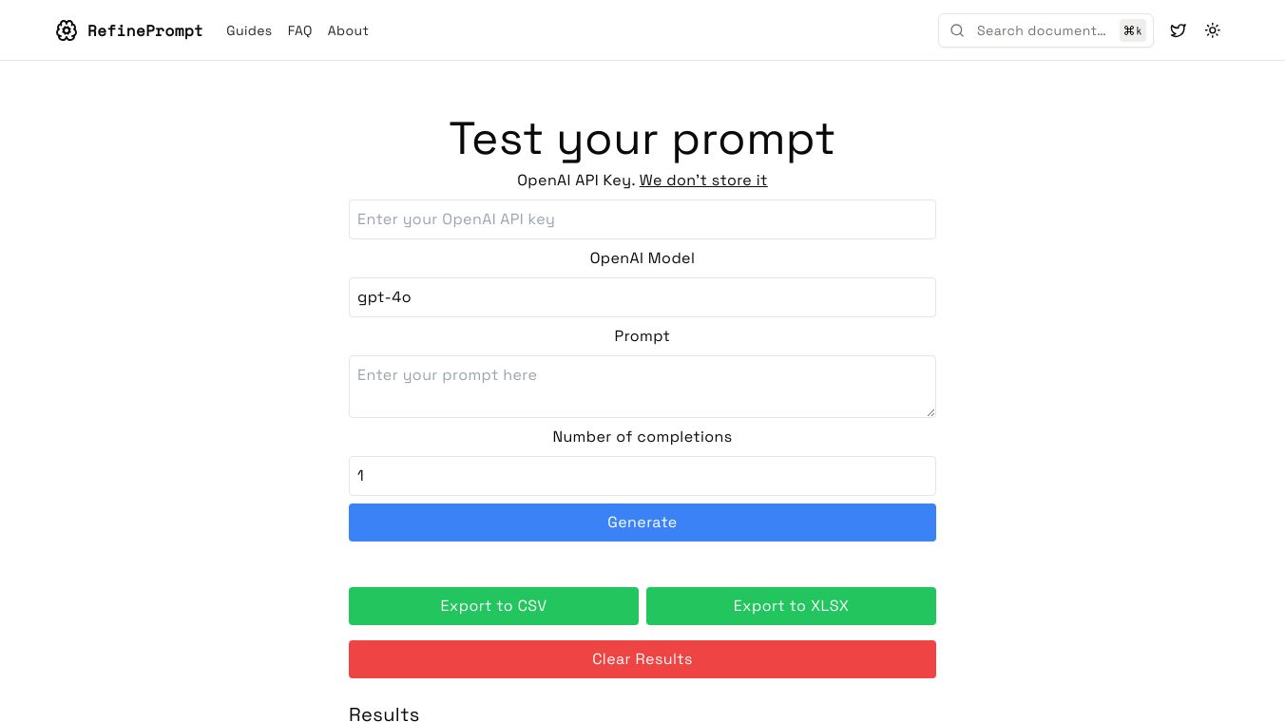This screenshot has width=1285, height=722.
Task: Click the Number of completions field
Action: pos(642,476)
